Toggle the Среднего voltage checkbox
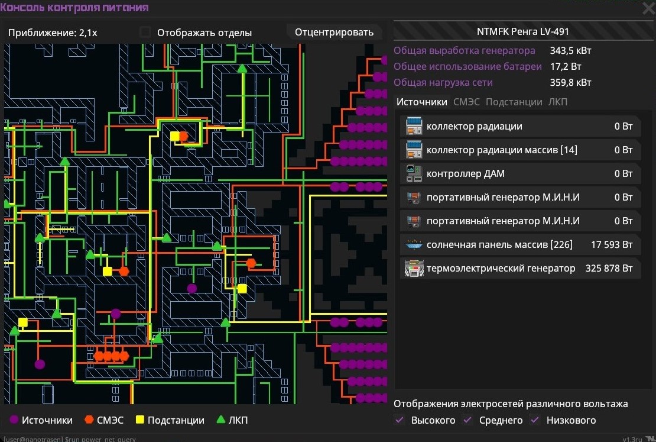656x442 pixels. tap(468, 420)
